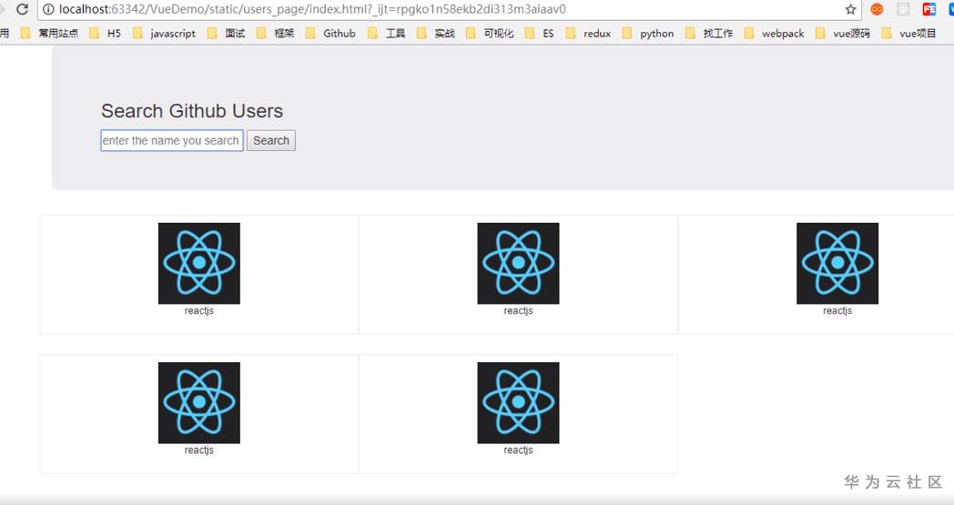Viewport: 954px width, 505px height.
Task: Click the site info icon before localhost
Action: pos(48,9)
